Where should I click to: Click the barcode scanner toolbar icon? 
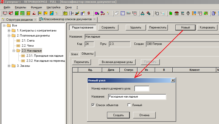click(x=148, y=13)
